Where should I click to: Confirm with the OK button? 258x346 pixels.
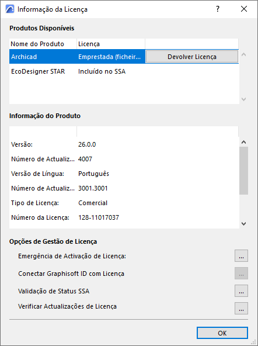click(222, 333)
